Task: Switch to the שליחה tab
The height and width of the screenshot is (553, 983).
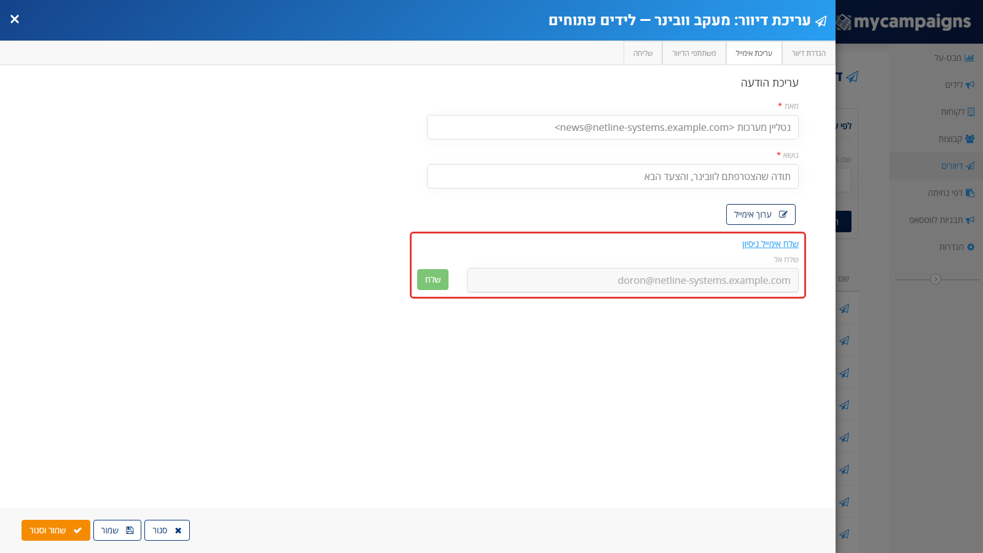Action: tap(643, 53)
